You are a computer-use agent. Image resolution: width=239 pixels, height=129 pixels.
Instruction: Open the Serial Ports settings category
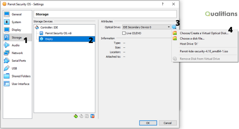coord(17,61)
